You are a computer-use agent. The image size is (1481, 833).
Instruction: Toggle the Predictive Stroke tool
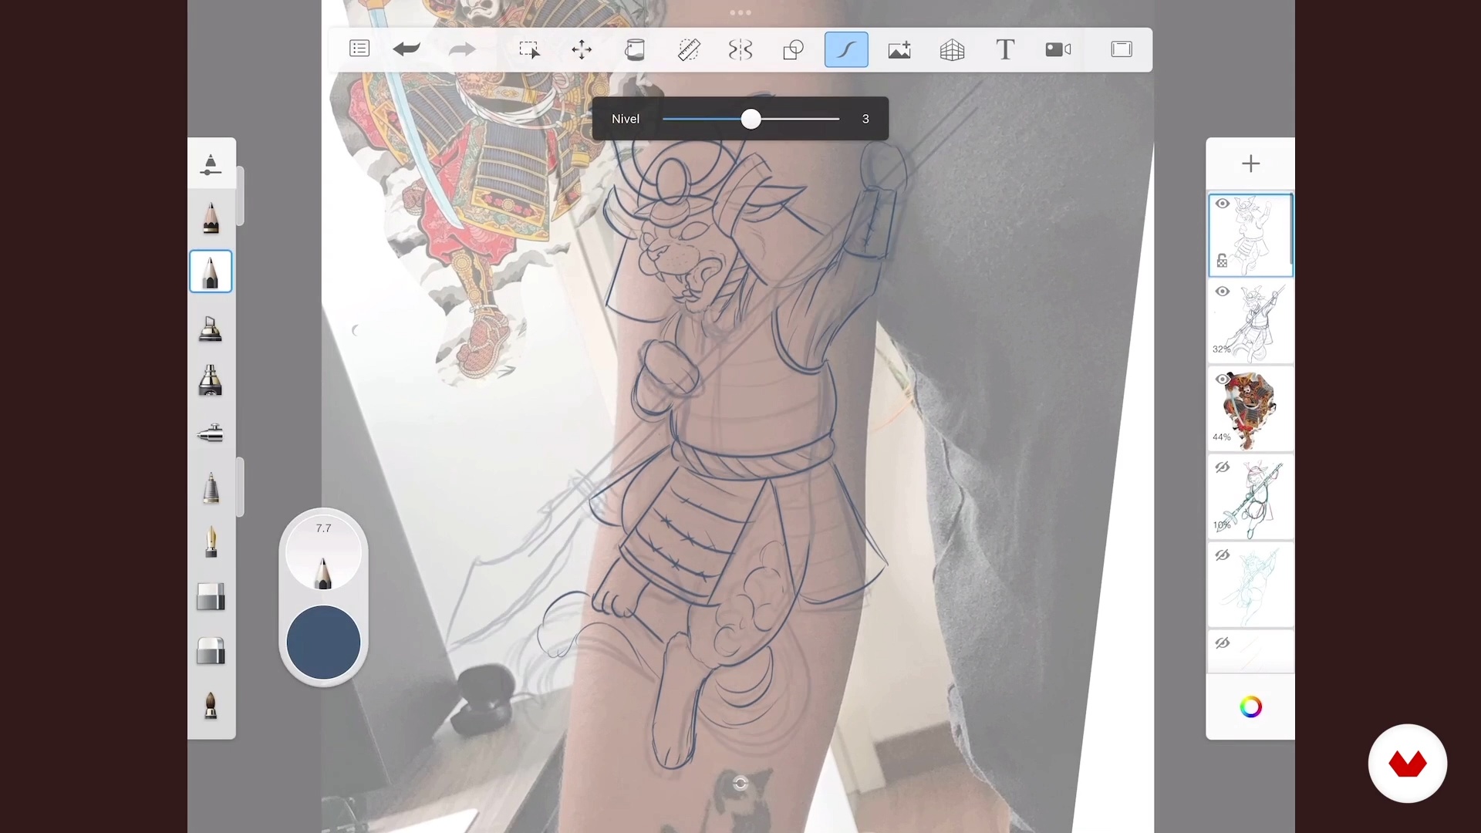(x=846, y=49)
